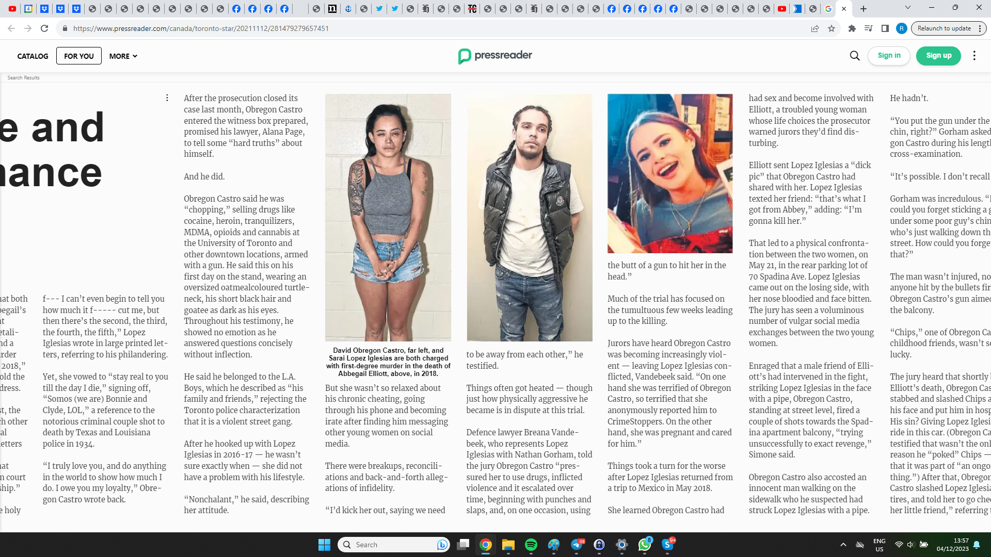The height and width of the screenshot is (557, 991).
Task: Go forward to the next page
Action: tap(28, 28)
